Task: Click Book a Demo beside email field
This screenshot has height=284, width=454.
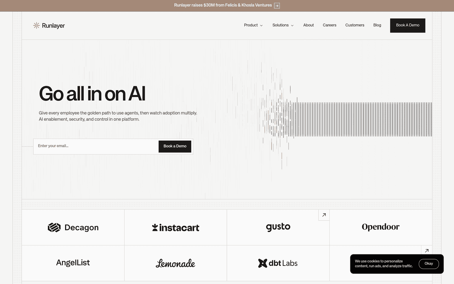Action: point(175,146)
